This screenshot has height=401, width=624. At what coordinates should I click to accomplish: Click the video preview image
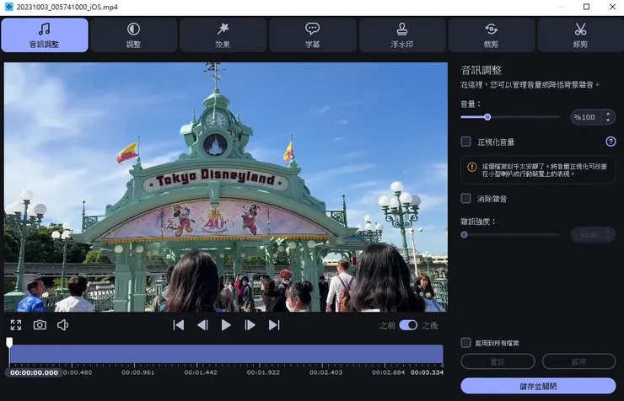tap(226, 187)
